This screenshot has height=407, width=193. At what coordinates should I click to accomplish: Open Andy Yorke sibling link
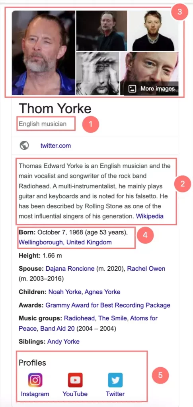point(63,341)
